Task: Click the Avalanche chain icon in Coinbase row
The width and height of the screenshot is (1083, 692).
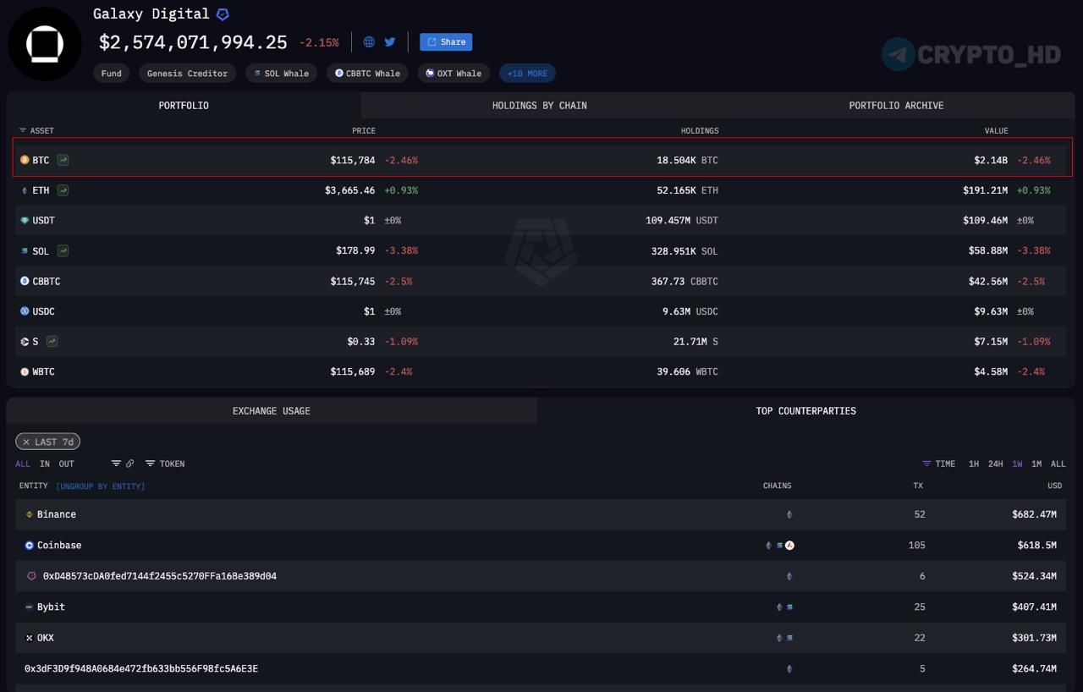Action: point(789,546)
